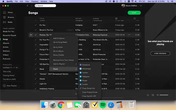176x110 pixels.
Task: Choose Add to Queue in context menu
Action: [x=59, y=38]
